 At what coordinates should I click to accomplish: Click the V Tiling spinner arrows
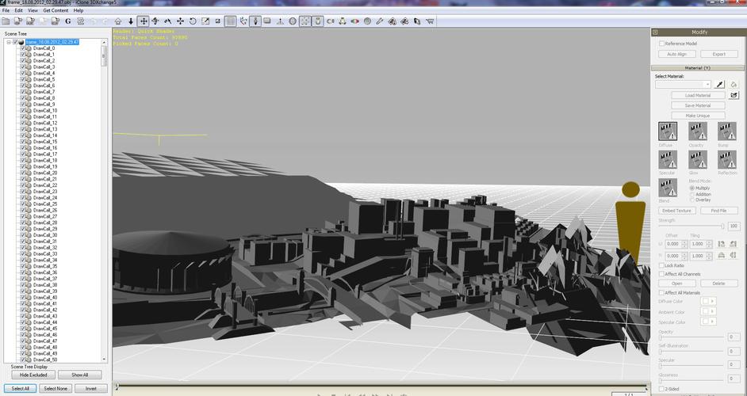click(x=709, y=256)
